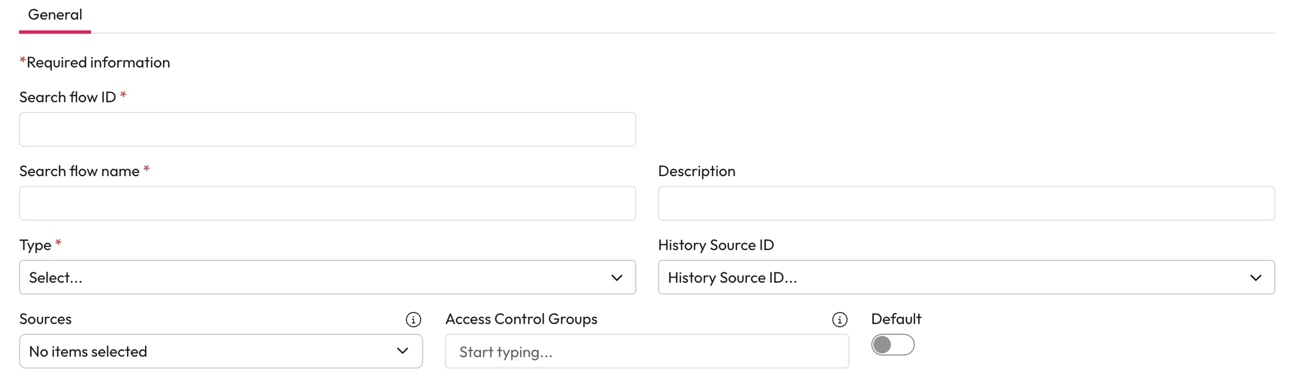
Task: Click the chevron arrow in the Type field
Action: click(x=616, y=278)
